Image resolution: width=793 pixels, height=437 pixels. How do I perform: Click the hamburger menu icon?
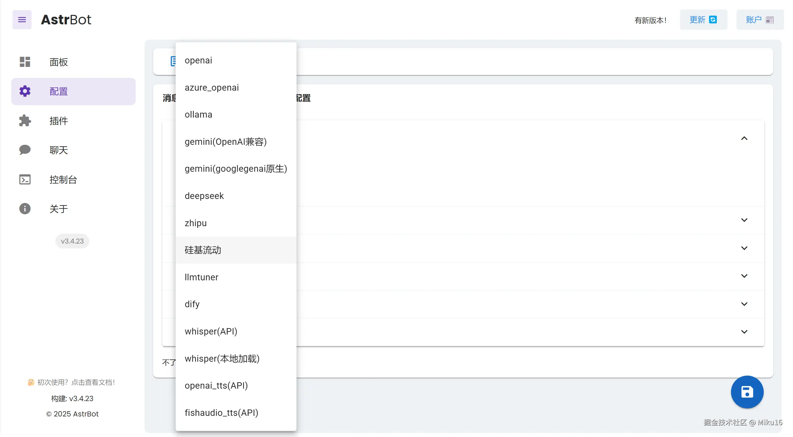[x=22, y=20]
